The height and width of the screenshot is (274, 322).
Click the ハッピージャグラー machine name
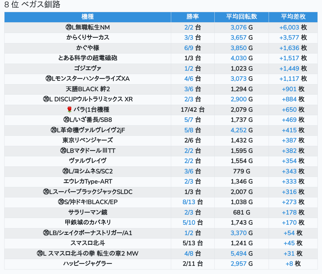[88, 264]
